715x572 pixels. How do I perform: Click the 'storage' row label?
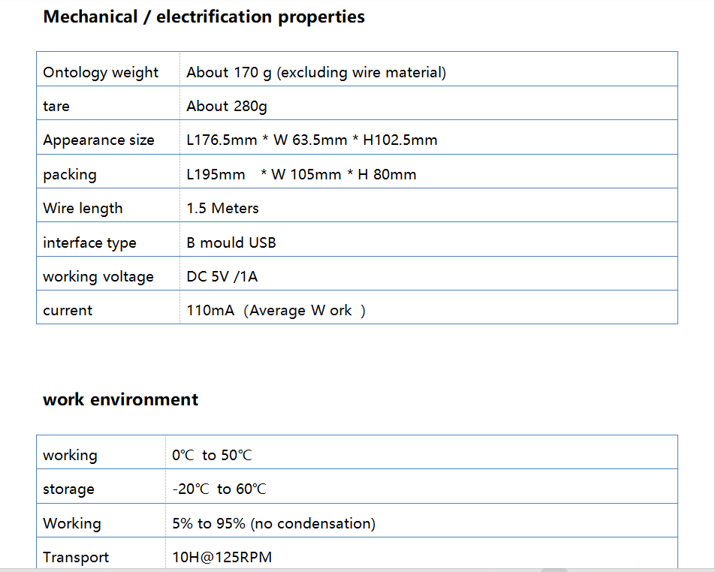coord(68,489)
